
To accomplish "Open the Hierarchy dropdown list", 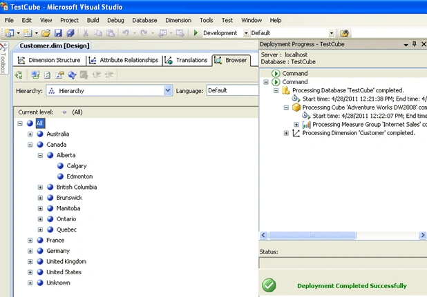I will 168,90.
